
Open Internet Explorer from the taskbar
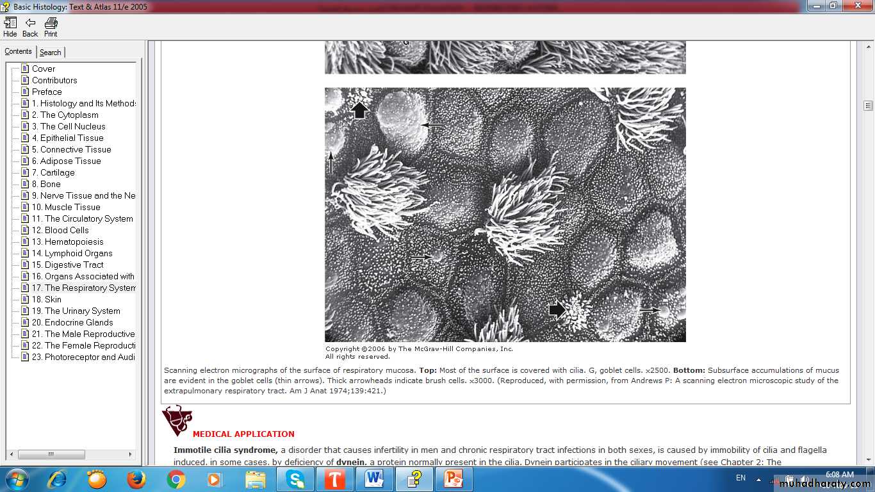[58, 479]
